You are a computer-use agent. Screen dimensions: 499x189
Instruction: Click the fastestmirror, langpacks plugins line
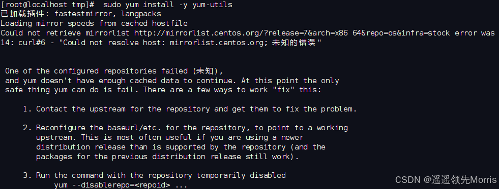click(81, 14)
